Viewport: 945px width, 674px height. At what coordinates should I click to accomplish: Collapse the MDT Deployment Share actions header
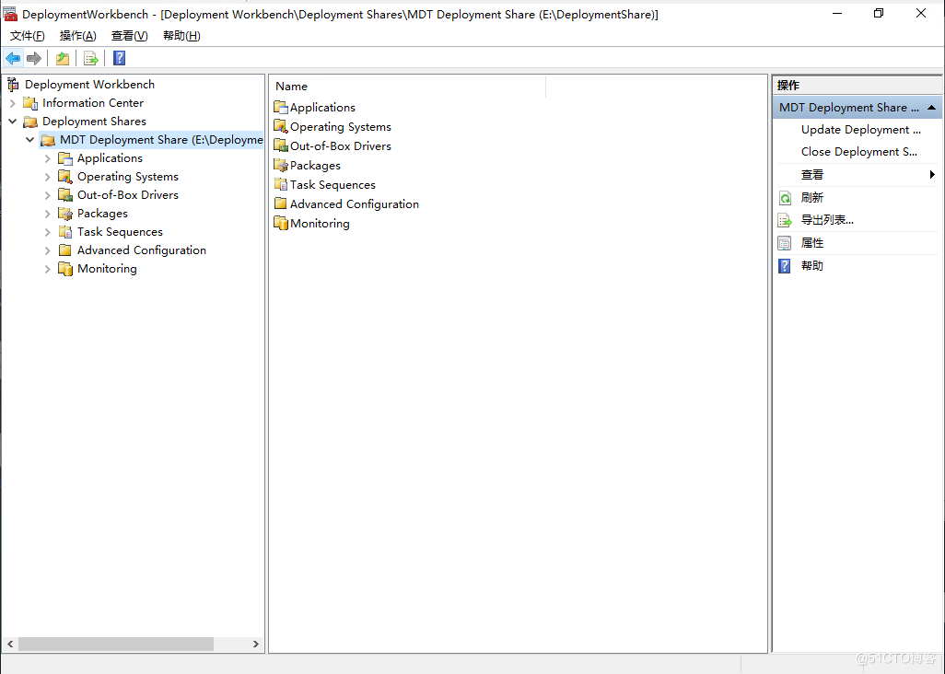[932, 108]
